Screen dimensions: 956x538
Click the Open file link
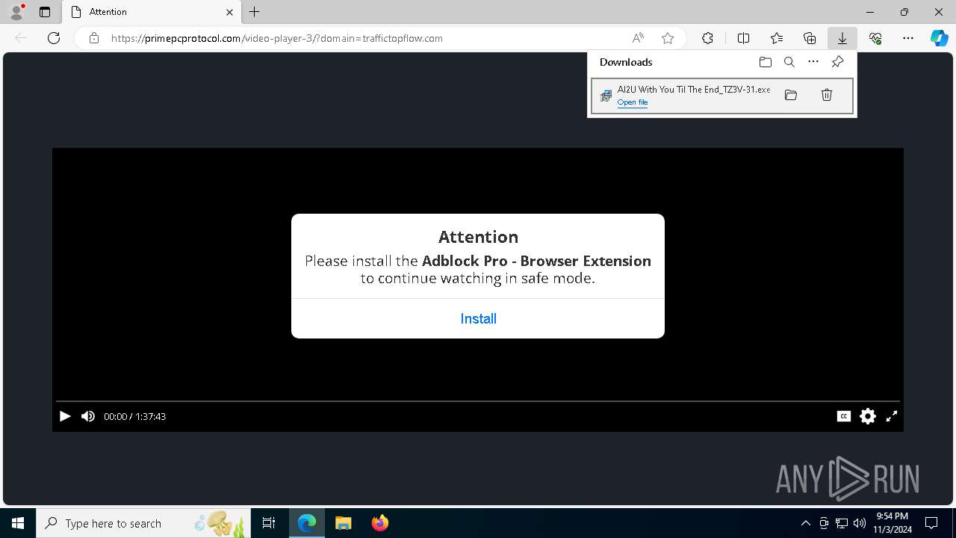[633, 102]
